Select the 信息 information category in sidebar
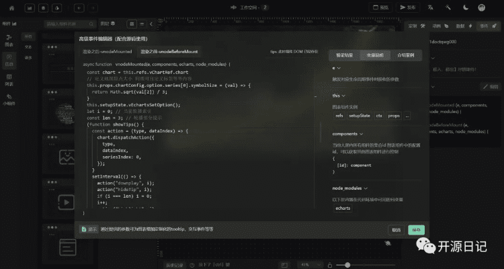Viewport: 504px width, 269px height. click(x=9, y=61)
